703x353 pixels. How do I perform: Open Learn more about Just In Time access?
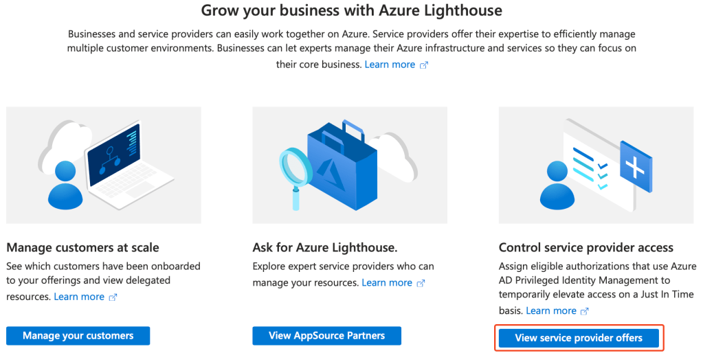(x=551, y=310)
